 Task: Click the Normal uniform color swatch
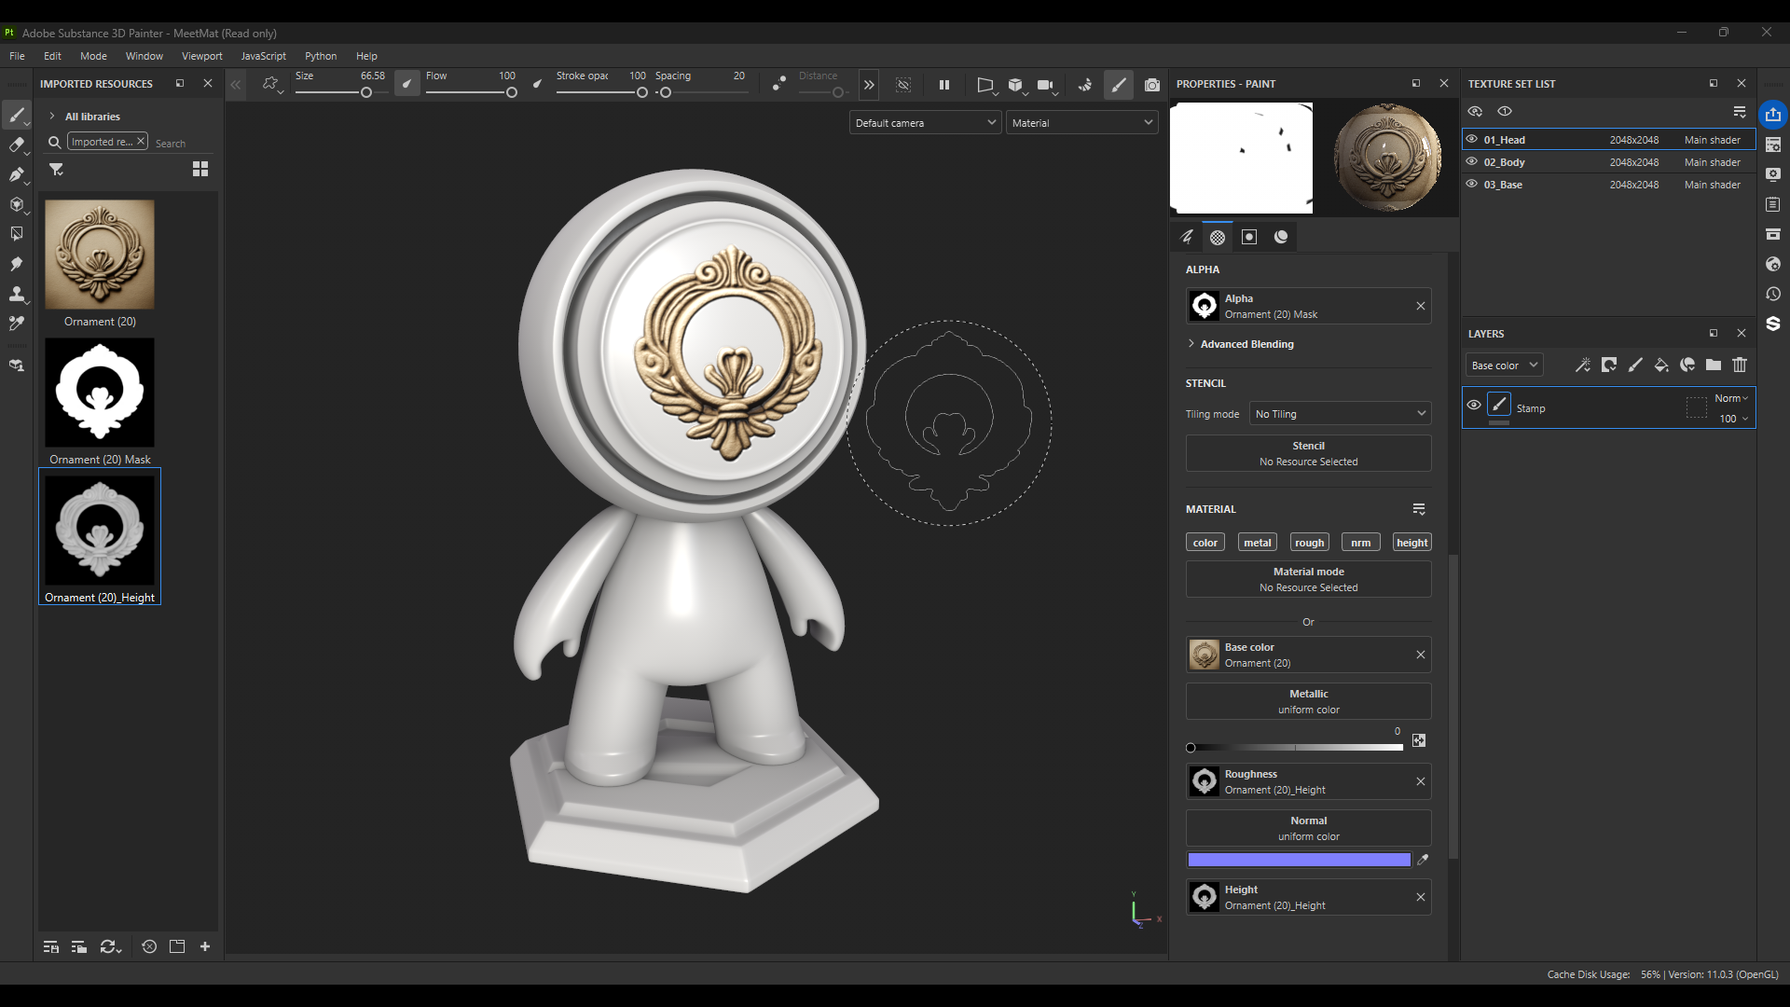tap(1299, 860)
